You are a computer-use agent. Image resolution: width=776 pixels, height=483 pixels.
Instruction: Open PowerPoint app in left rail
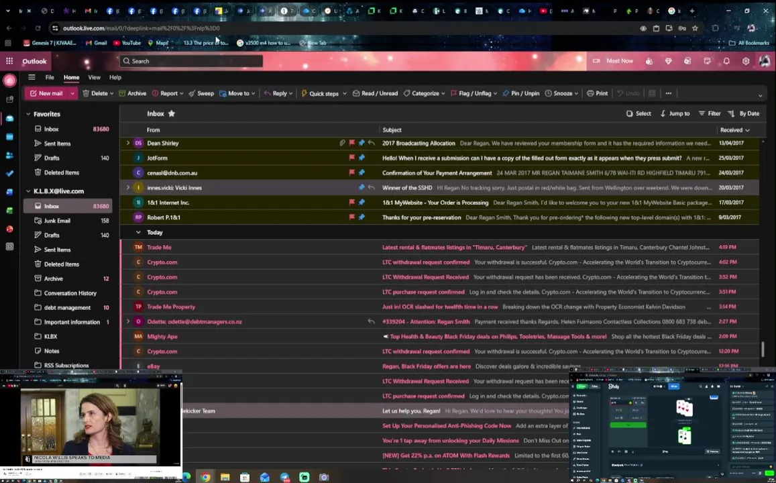[x=9, y=229]
